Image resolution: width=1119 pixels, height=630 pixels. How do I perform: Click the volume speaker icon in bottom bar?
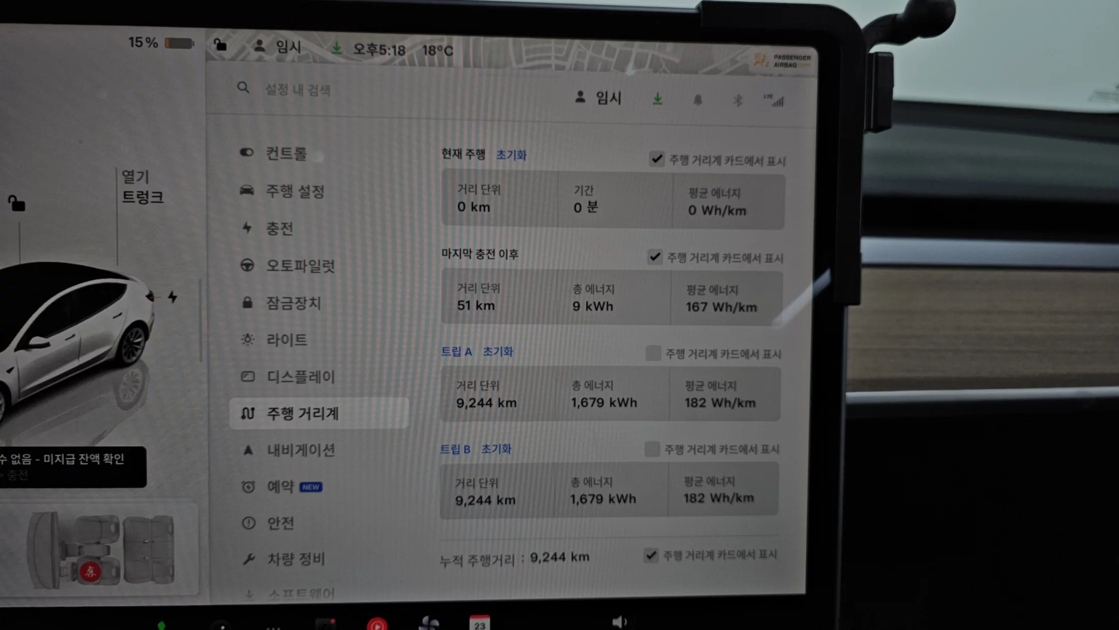pyautogui.click(x=619, y=621)
